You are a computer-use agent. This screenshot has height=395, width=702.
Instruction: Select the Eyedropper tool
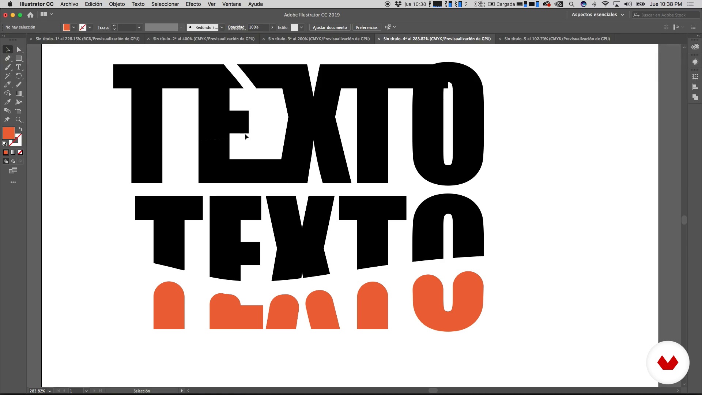click(x=7, y=102)
